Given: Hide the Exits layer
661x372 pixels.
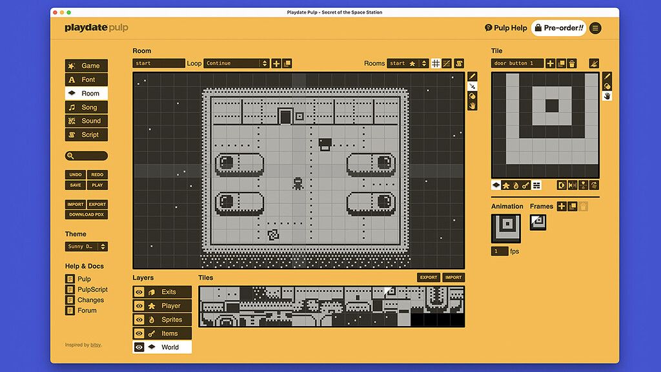Looking at the screenshot, I should point(139,292).
